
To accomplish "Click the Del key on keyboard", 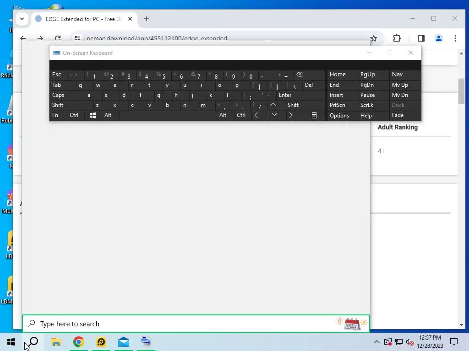I will pyautogui.click(x=313, y=85).
